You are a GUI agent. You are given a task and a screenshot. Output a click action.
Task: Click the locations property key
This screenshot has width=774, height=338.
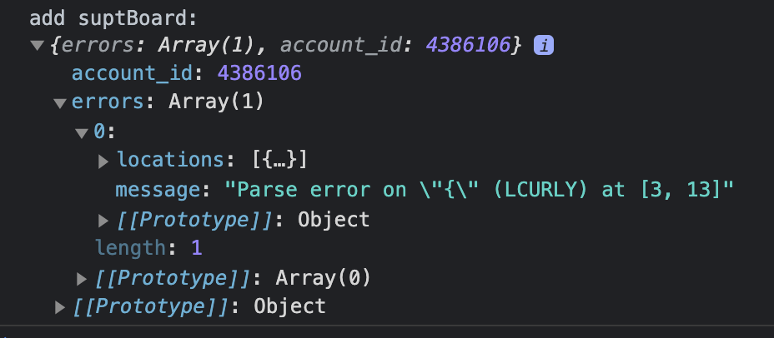click(x=171, y=160)
